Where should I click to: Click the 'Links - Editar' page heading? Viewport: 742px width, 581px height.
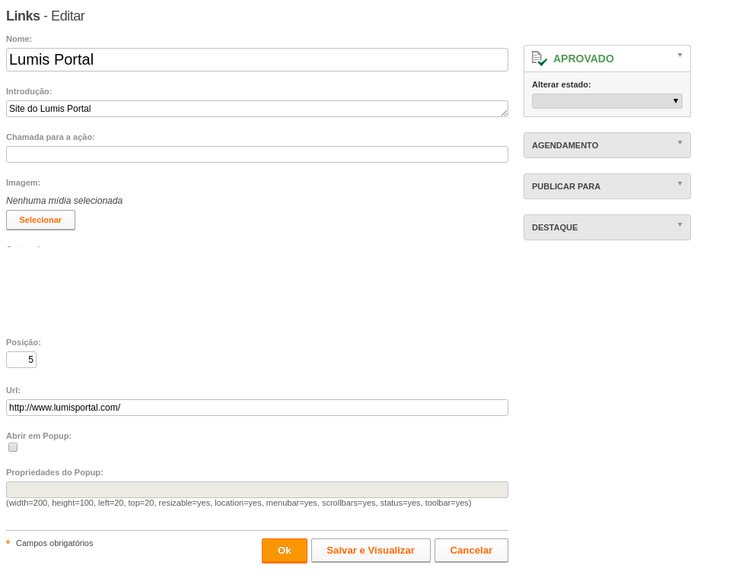pyautogui.click(x=46, y=16)
